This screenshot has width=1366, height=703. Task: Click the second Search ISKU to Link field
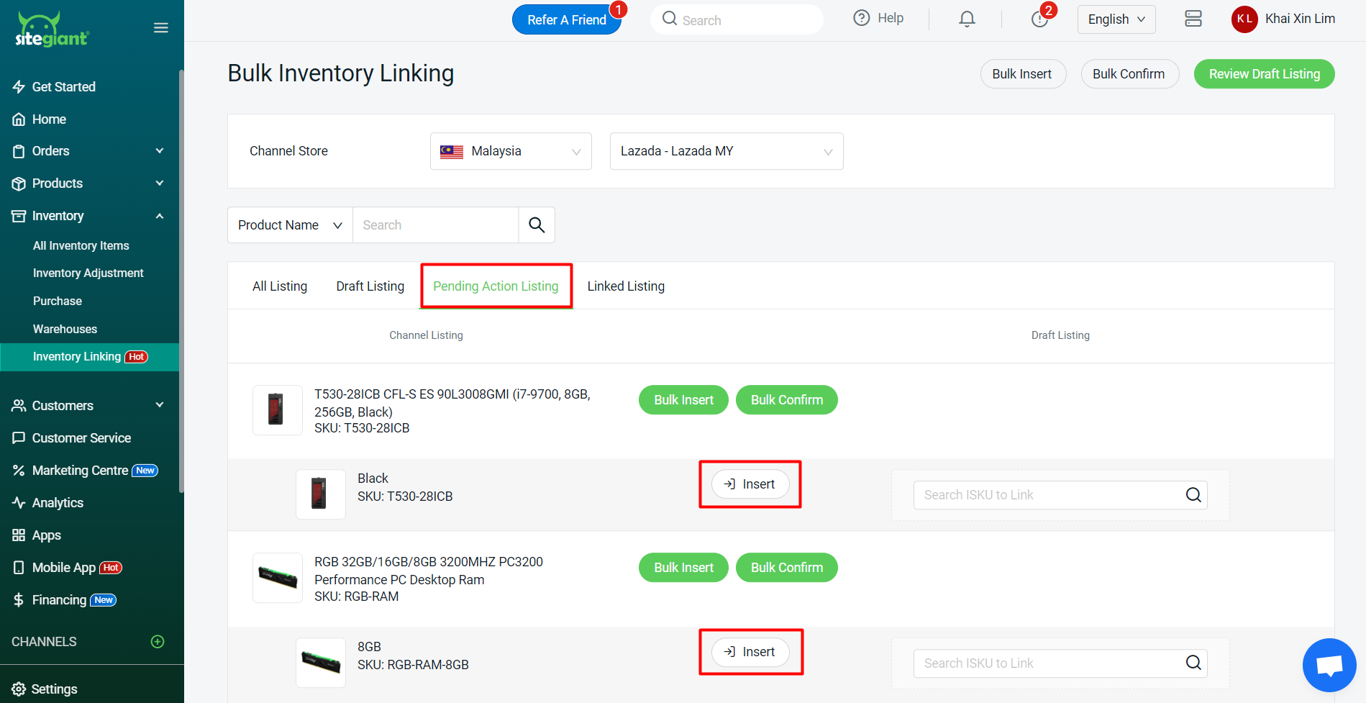pos(1050,663)
